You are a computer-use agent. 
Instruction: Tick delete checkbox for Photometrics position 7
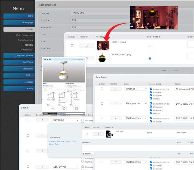tap(102, 162)
